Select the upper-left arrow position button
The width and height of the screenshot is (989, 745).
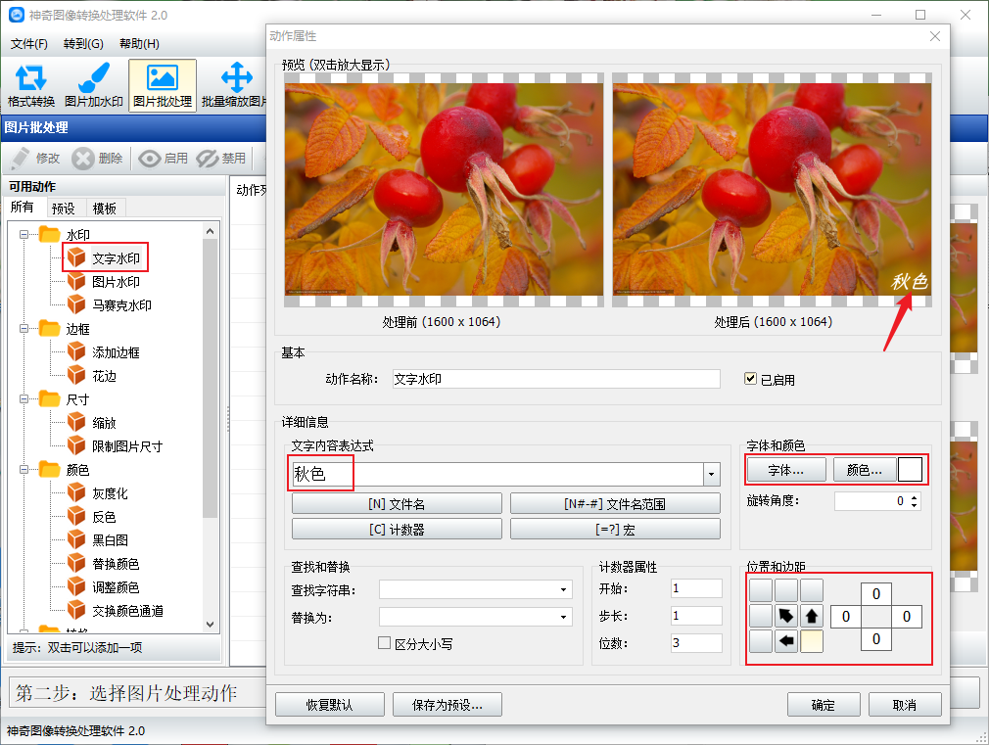[786, 616]
